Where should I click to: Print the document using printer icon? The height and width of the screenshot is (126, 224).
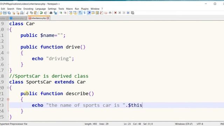click(22, 13)
